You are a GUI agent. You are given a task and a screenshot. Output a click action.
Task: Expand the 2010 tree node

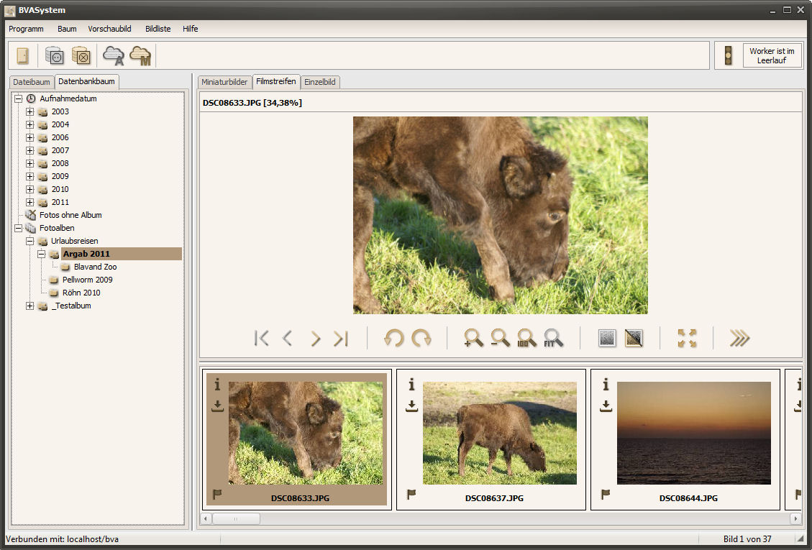(30, 189)
